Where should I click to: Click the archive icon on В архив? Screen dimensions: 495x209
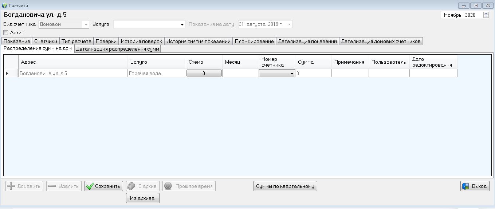132,186
